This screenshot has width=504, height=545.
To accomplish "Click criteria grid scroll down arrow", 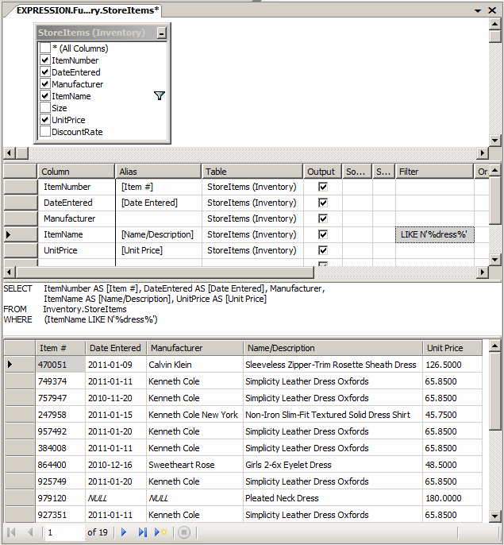I will coord(494,259).
